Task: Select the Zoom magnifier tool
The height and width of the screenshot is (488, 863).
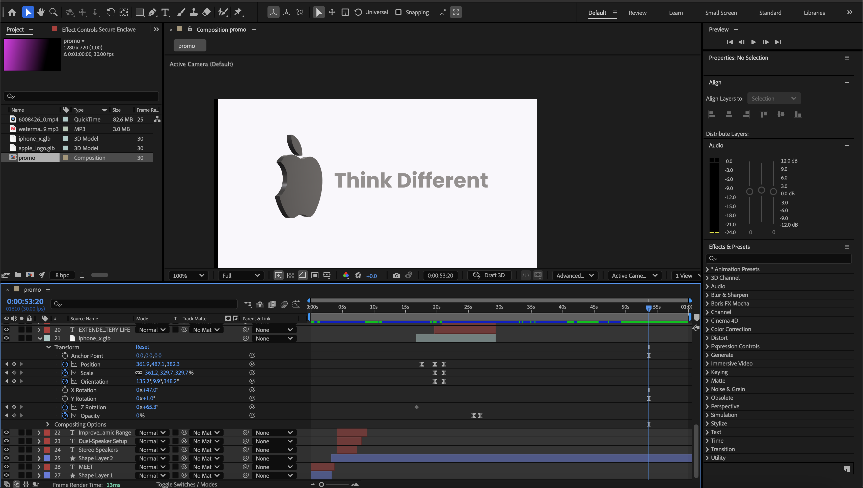Action: point(53,12)
